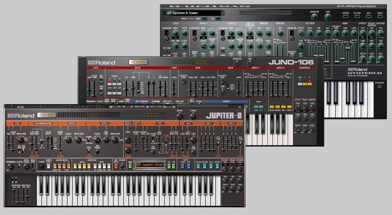Click the System-8 Pitch Env knob
This screenshot has height=215, width=392.
[280, 33]
